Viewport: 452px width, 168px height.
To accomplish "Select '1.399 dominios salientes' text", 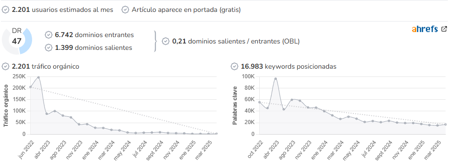I will pos(94,48).
